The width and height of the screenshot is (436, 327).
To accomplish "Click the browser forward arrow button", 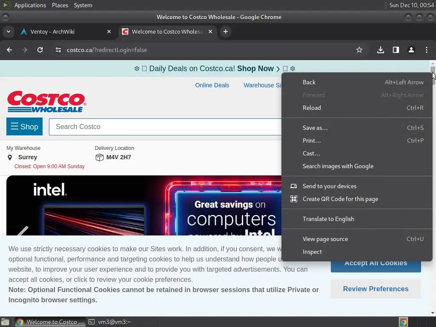I will (25, 50).
